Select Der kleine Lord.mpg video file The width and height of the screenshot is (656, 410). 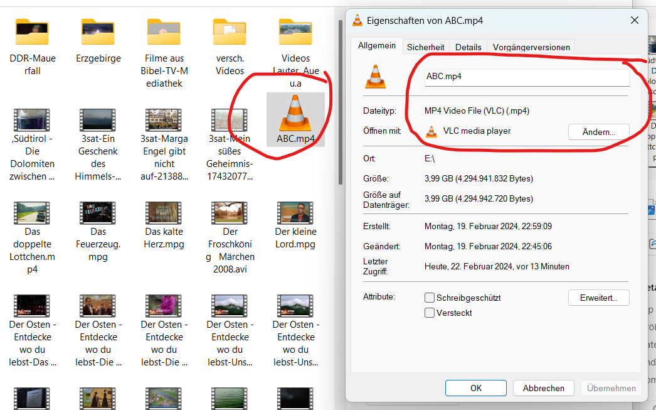click(295, 213)
